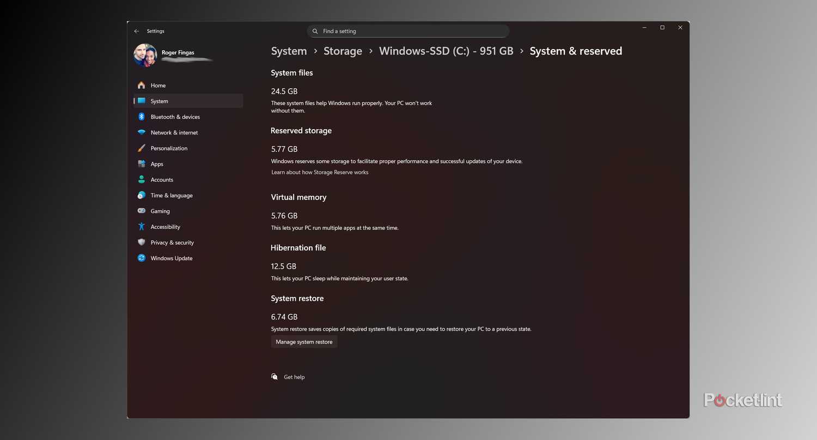Click the Privacy & security shield icon
The width and height of the screenshot is (817, 440).
coord(142,242)
